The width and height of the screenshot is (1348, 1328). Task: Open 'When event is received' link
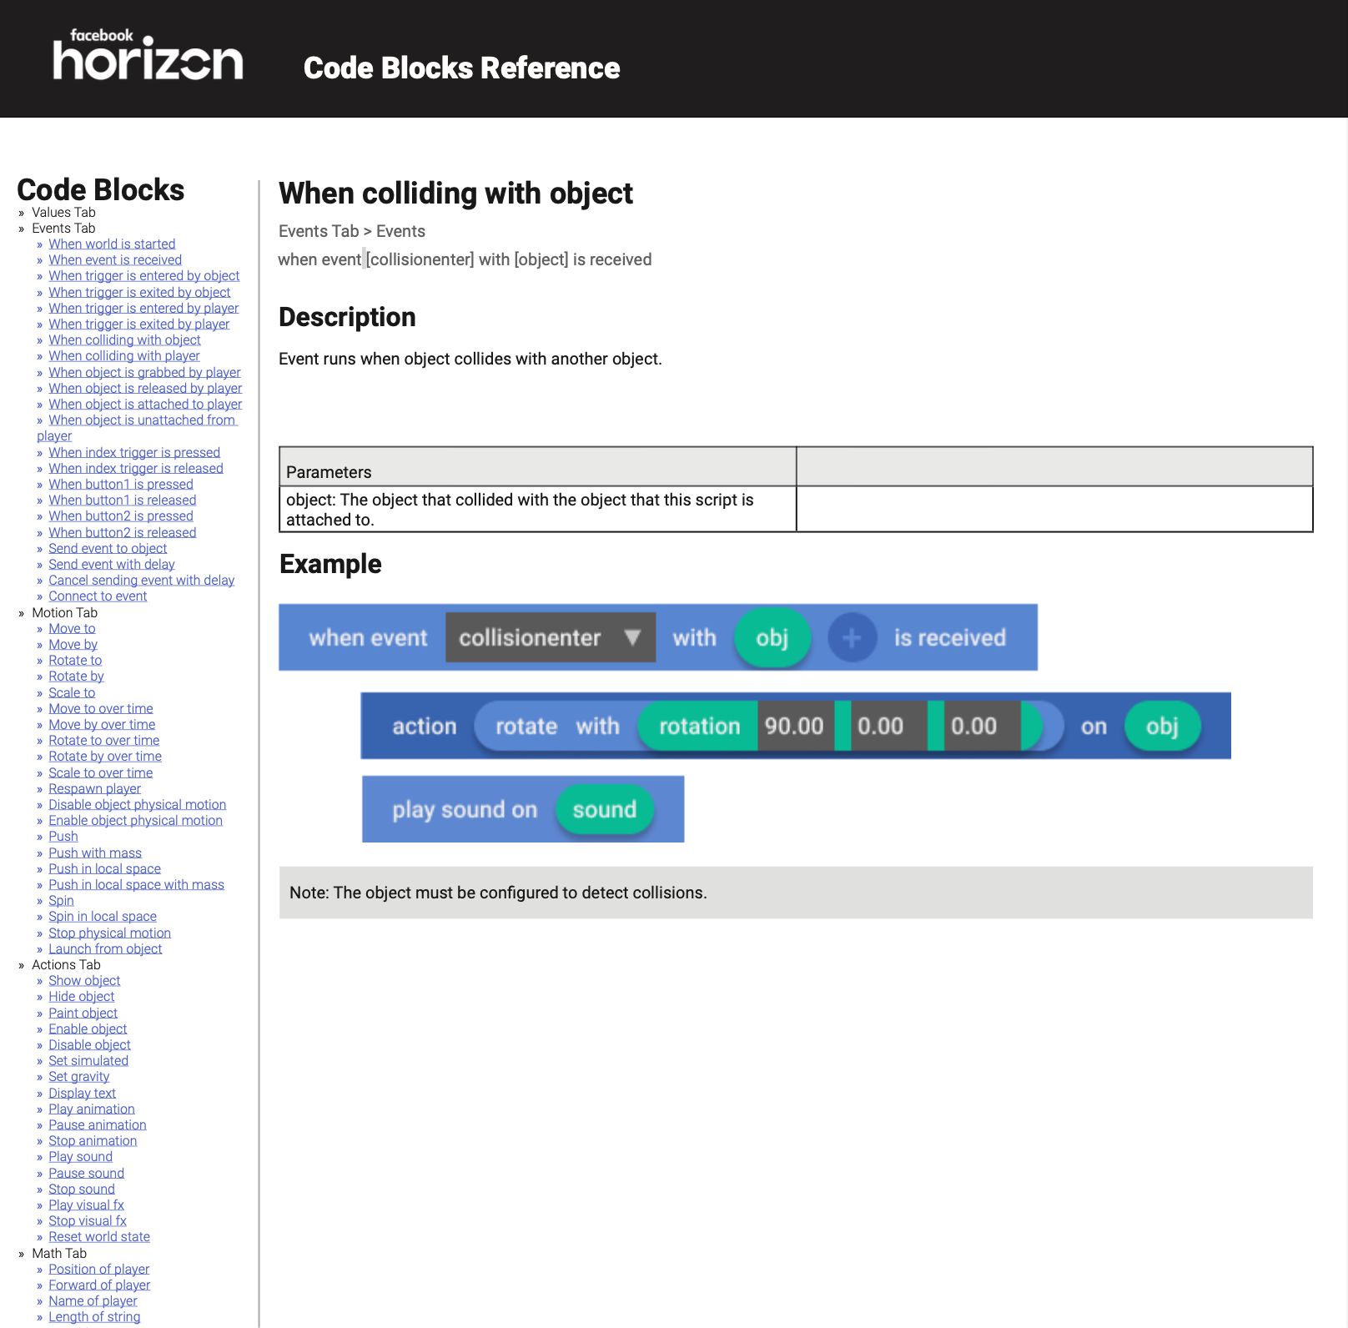point(115,259)
